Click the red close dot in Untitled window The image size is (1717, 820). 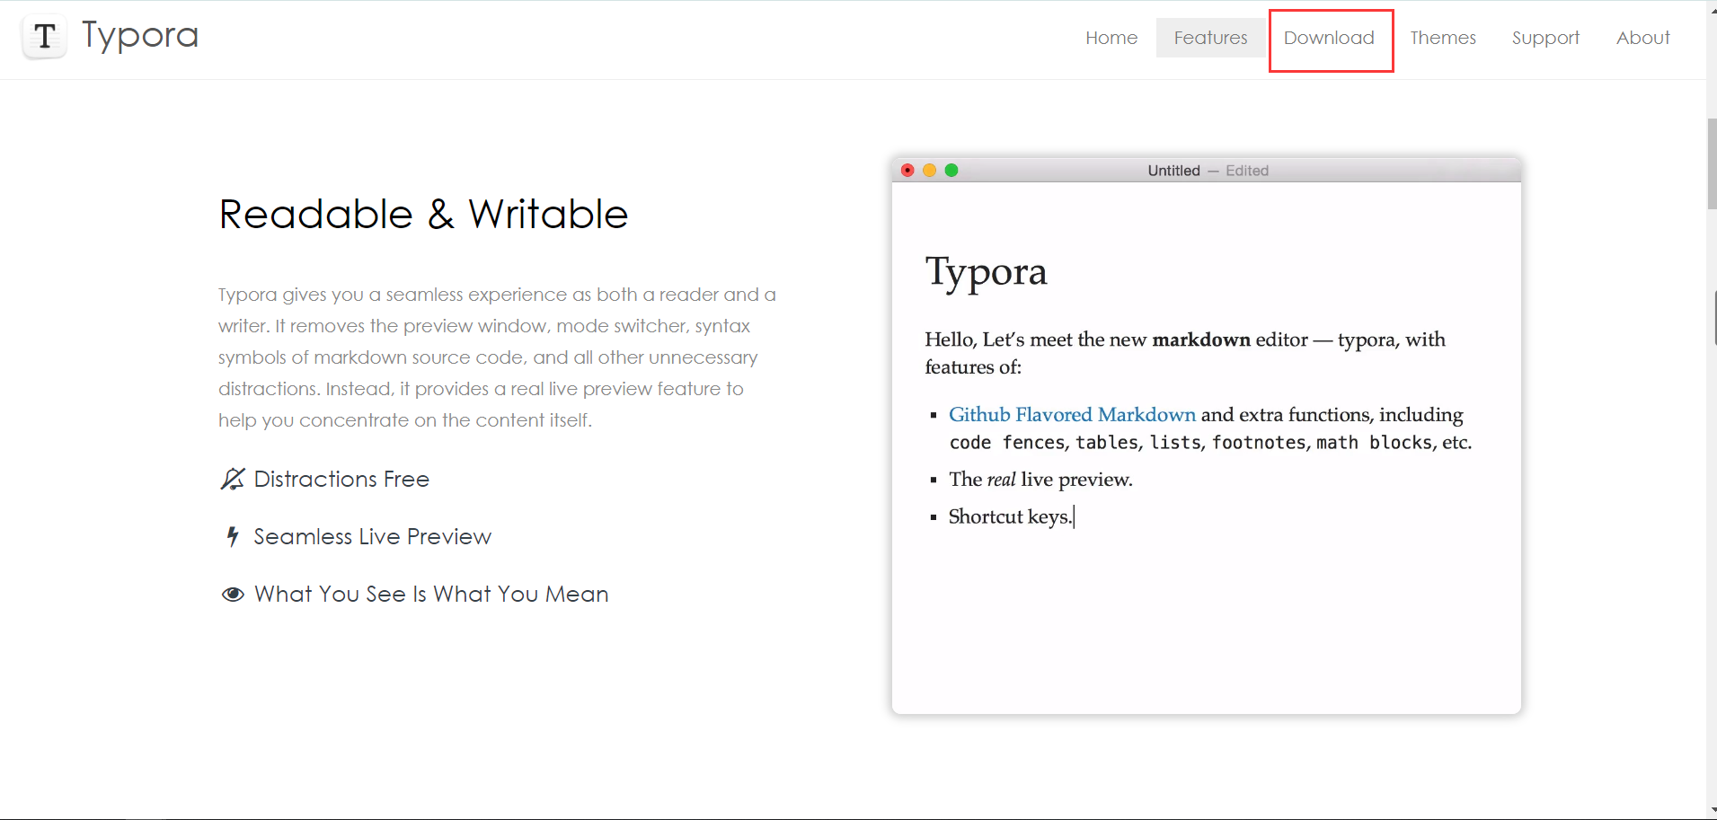[907, 171]
